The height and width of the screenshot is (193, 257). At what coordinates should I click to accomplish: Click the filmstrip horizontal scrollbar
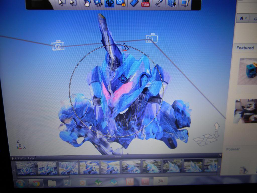(x=43, y=177)
